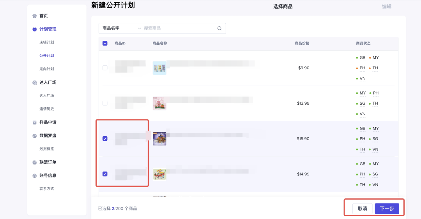Click the 下一步 button
The width and height of the screenshot is (421, 219).
point(387,209)
